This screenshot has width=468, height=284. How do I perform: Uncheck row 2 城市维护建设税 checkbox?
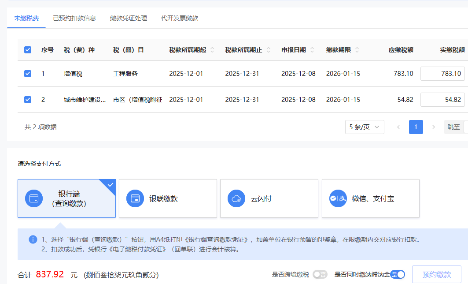28,100
